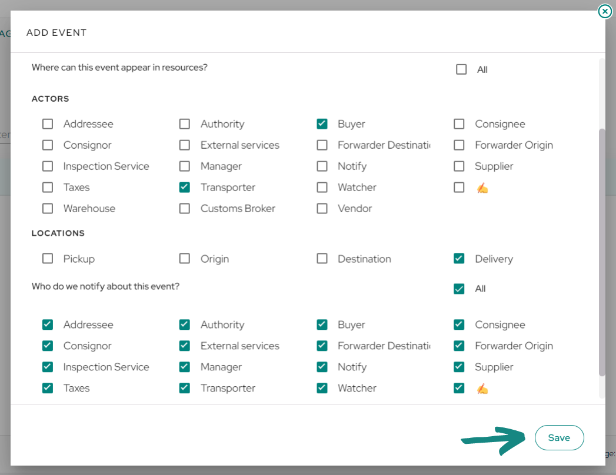Image resolution: width=616 pixels, height=475 pixels.
Task: Check the writing hand emoji actor checkbox
Action: [459, 188]
